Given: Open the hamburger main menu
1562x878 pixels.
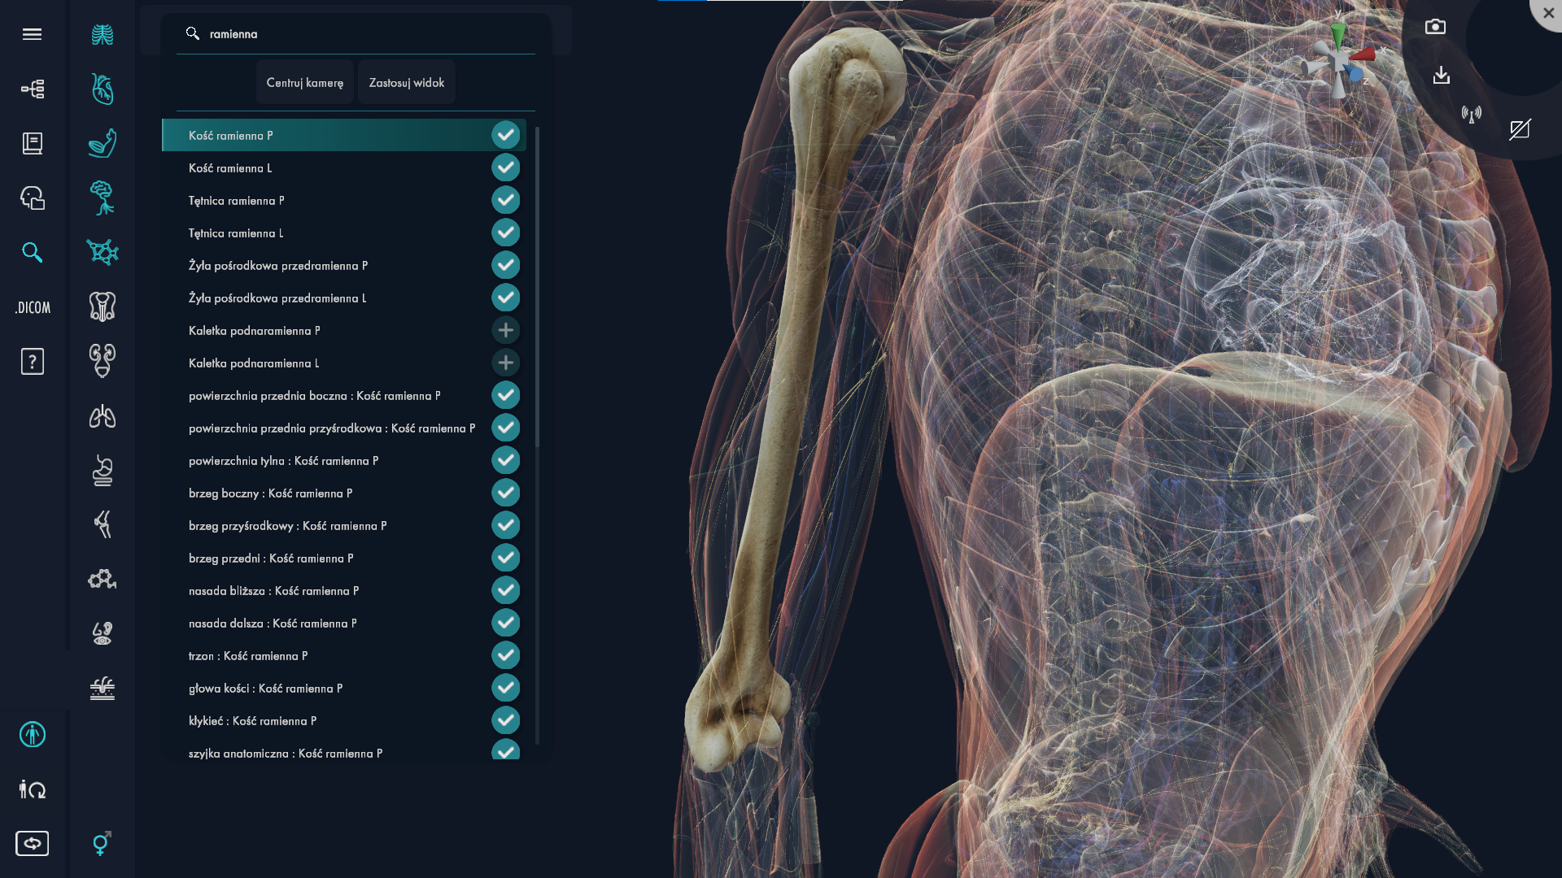Looking at the screenshot, I should pos(32,34).
